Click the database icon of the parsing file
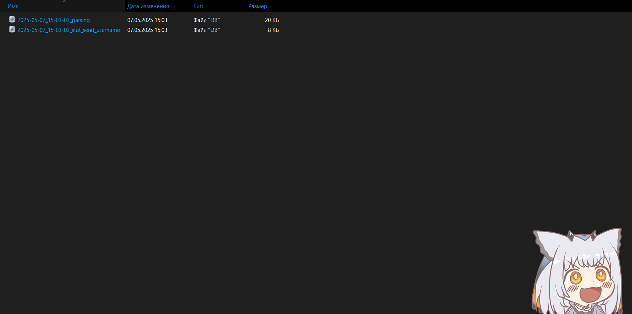This screenshot has width=632, height=314. 12,20
